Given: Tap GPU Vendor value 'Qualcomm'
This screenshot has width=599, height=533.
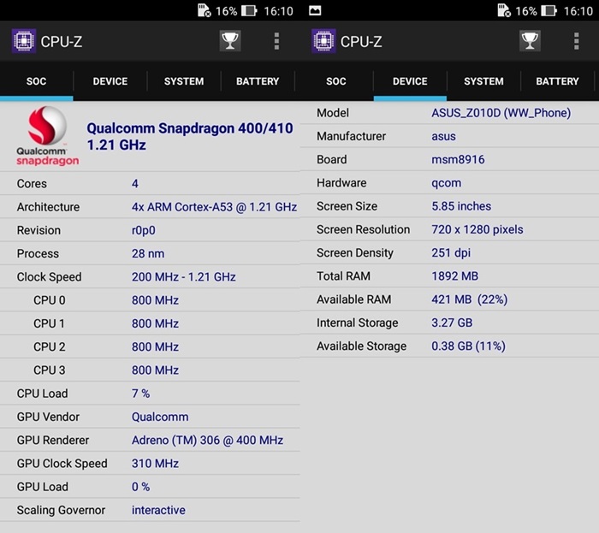Looking at the screenshot, I should (160, 417).
